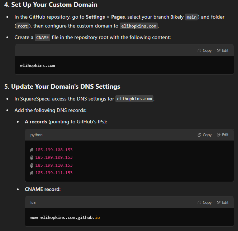Image resolution: width=238 pixels, height=231 pixels.
Task: Click the bold 'Settings' text
Action: coord(95,17)
